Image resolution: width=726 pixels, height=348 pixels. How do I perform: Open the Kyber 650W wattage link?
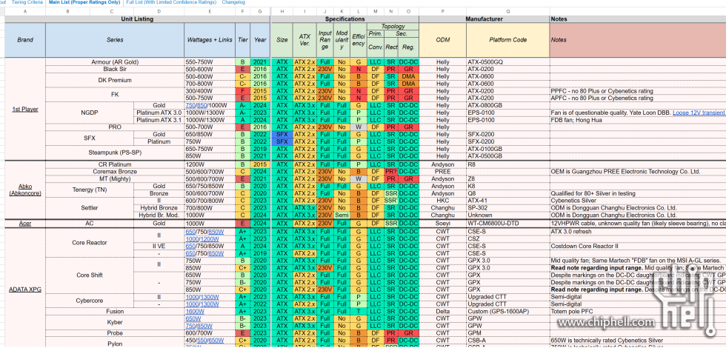(193, 319)
